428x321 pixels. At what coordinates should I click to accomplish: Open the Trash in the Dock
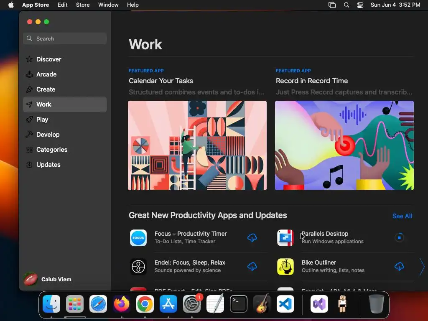[377, 304]
